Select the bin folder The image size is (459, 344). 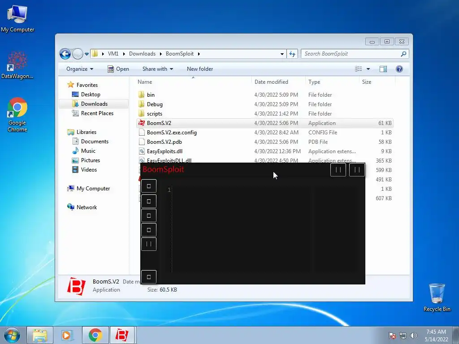click(264, 95)
